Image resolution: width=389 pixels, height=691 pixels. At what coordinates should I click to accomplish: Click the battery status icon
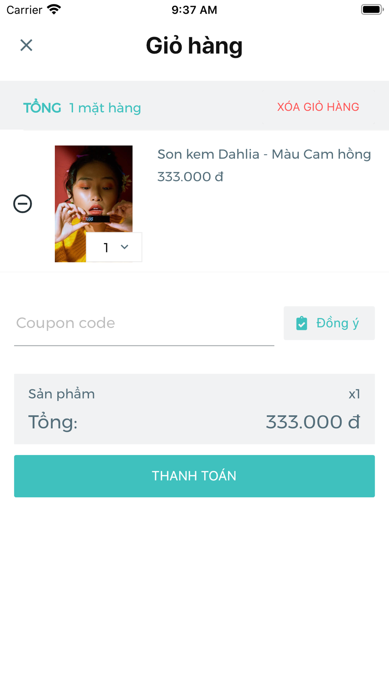click(372, 9)
